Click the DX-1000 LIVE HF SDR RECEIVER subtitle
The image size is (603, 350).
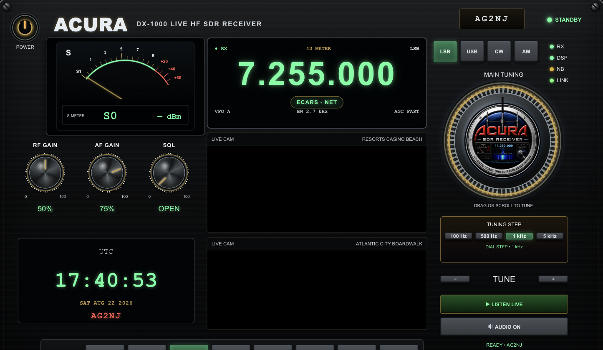pyautogui.click(x=199, y=24)
